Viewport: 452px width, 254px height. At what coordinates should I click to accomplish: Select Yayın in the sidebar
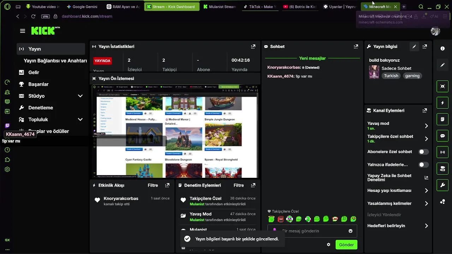[51, 49]
